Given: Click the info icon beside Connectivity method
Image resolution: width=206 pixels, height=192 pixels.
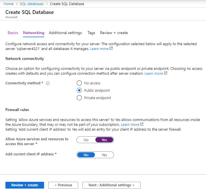Looking at the screenshot, I should [48, 83].
